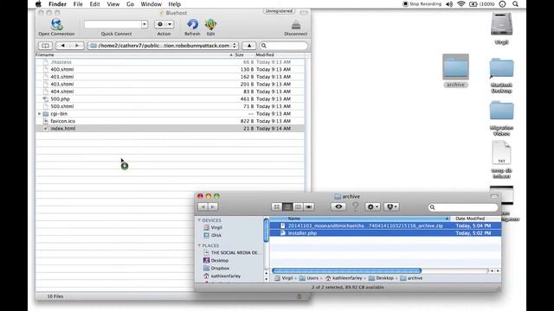Image resolution: width=554 pixels, height=311 pixels.
Task: Switch Finder to list view
Action: click(287, 207)
